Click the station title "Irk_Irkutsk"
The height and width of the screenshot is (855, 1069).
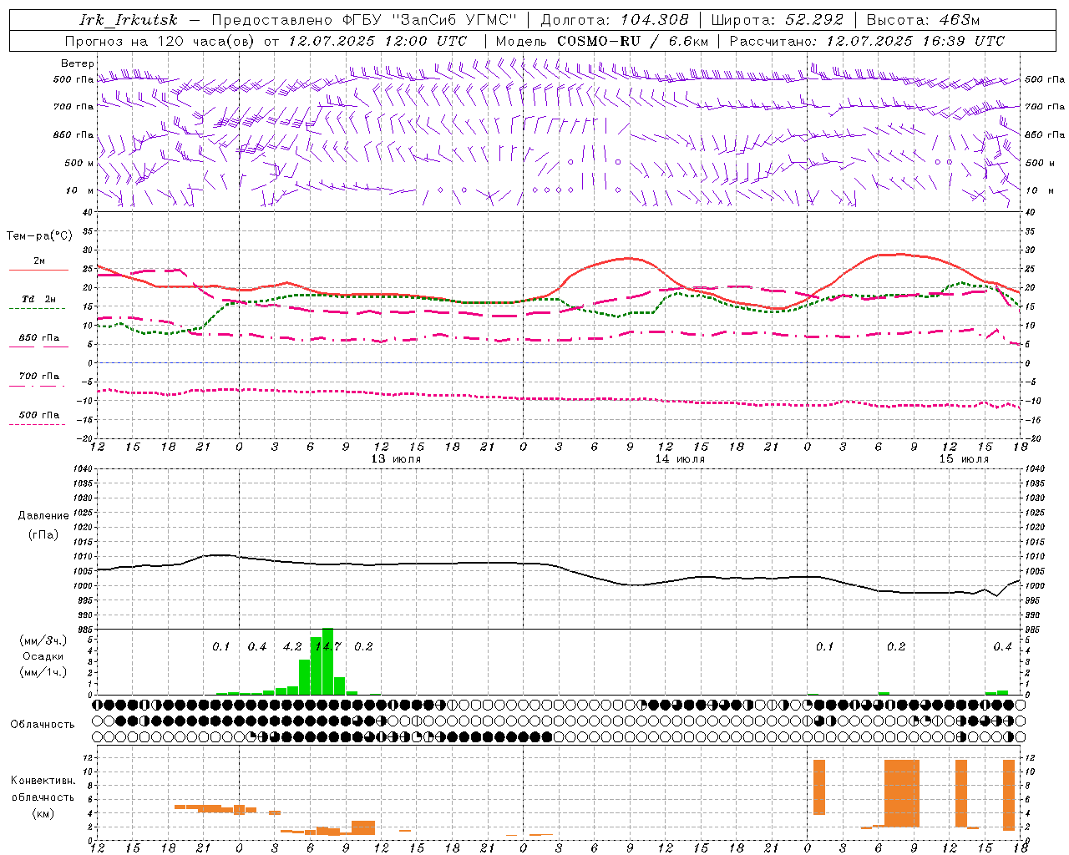(x=128, y=20)
